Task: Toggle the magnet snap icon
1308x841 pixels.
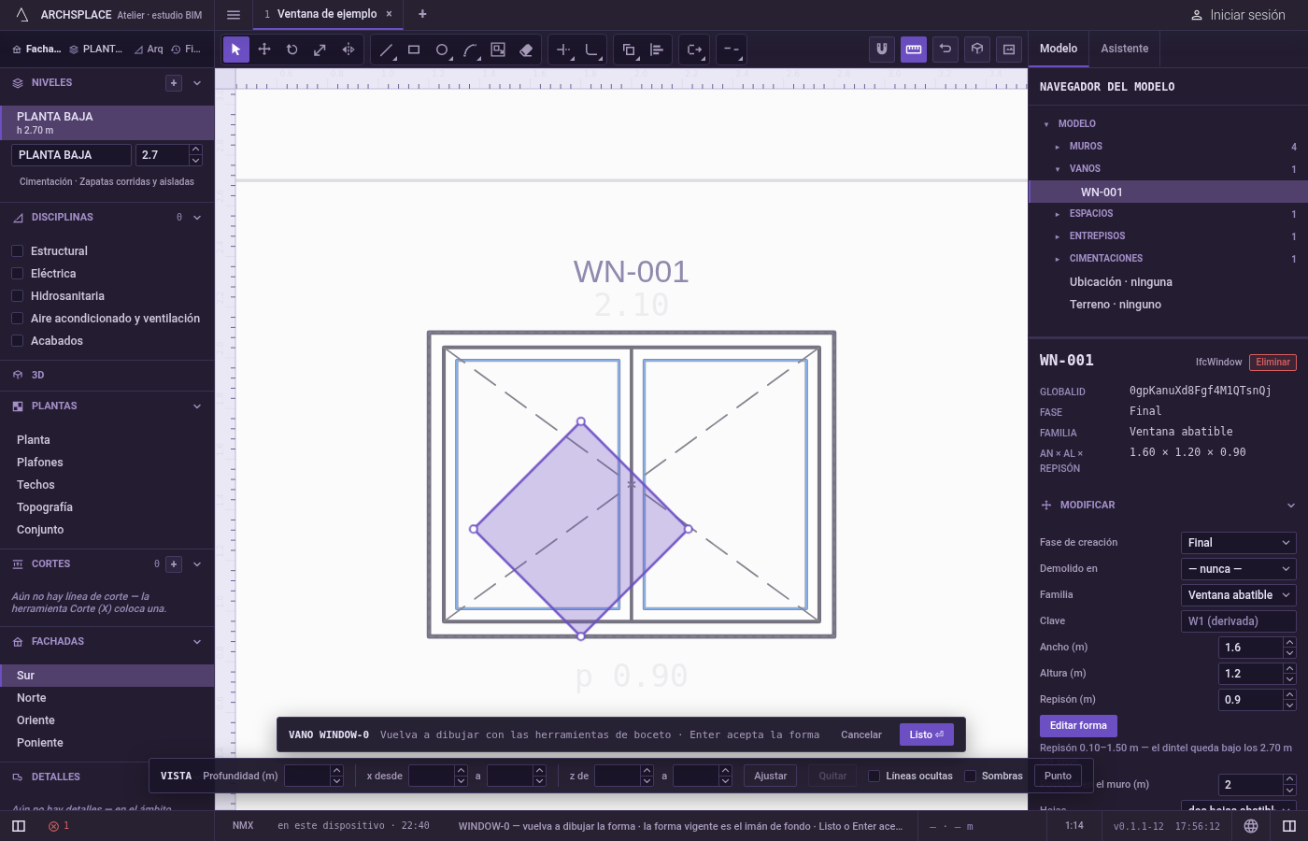Action: pyautogui.click(x=882, y=50)
